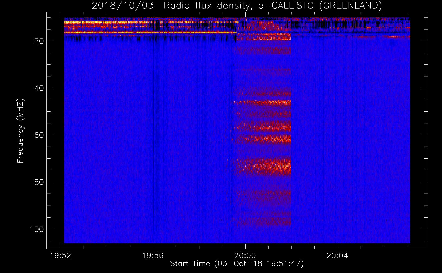
Task: Click the 100 frequency tick label
Action: 37,229
